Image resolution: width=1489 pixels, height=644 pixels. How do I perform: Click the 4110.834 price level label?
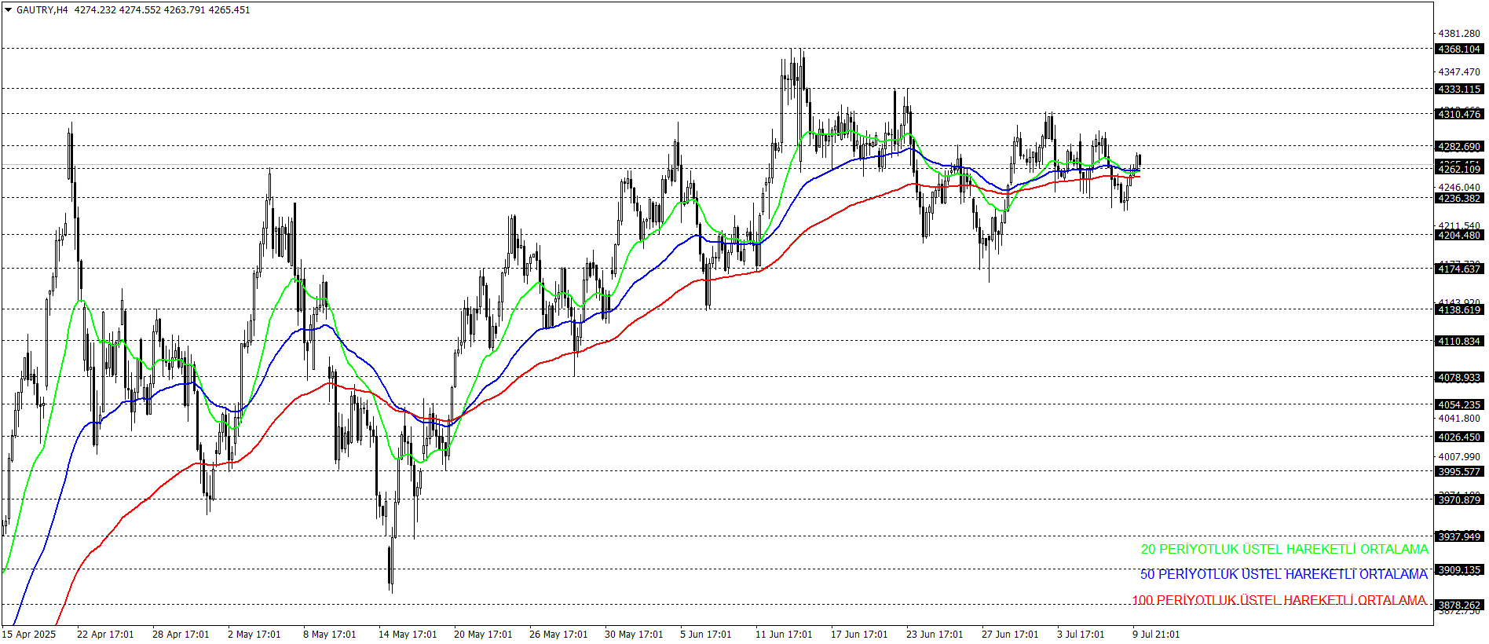1459,341
